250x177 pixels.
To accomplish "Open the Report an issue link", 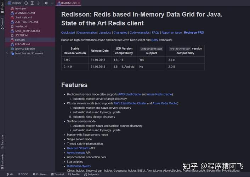I will 171,33.
